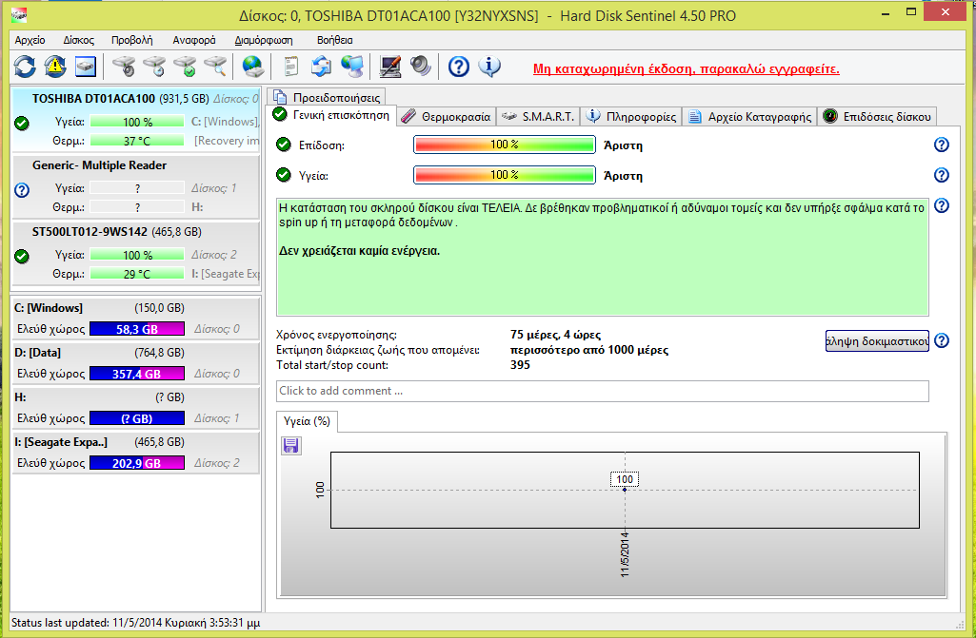Click the 'περισσότερο από 1000 μέρες' lifetime value

click(x=588, y=350)
